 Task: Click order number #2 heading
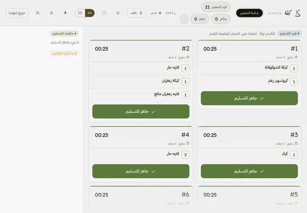[x=185, y=49]
